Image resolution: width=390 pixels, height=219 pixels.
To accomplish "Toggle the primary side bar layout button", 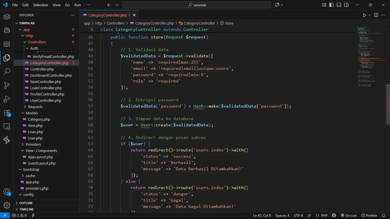I will coord(331,5).
